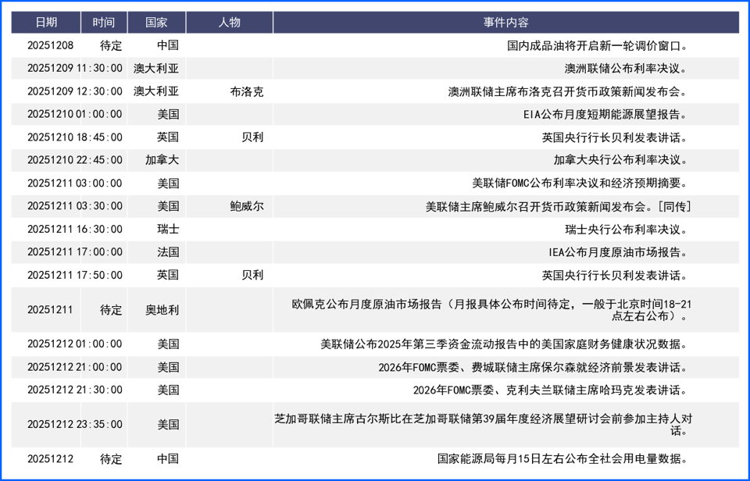Click the 日期 column header
Image resolution: width=750 pixels, height=481 pixels.
point(47,22)
